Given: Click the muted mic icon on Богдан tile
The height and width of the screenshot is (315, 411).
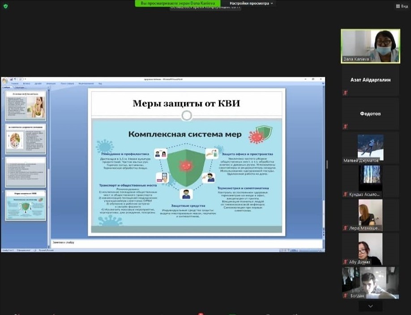Looking at the screenshot, I should point(345,296).
